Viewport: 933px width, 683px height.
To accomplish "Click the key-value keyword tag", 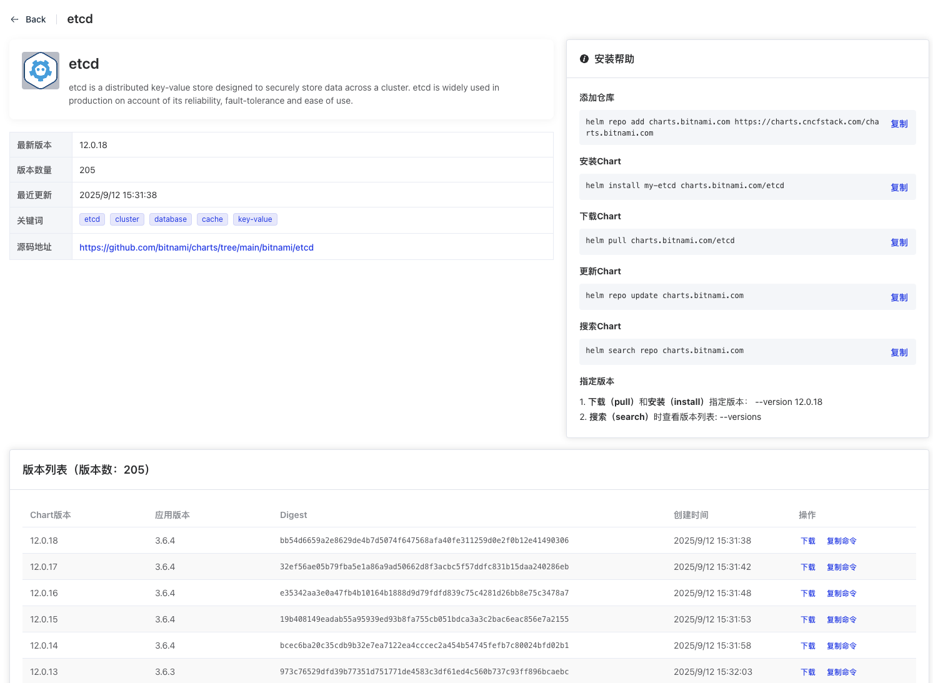I will pyautogui.click(x=255, y=219).
